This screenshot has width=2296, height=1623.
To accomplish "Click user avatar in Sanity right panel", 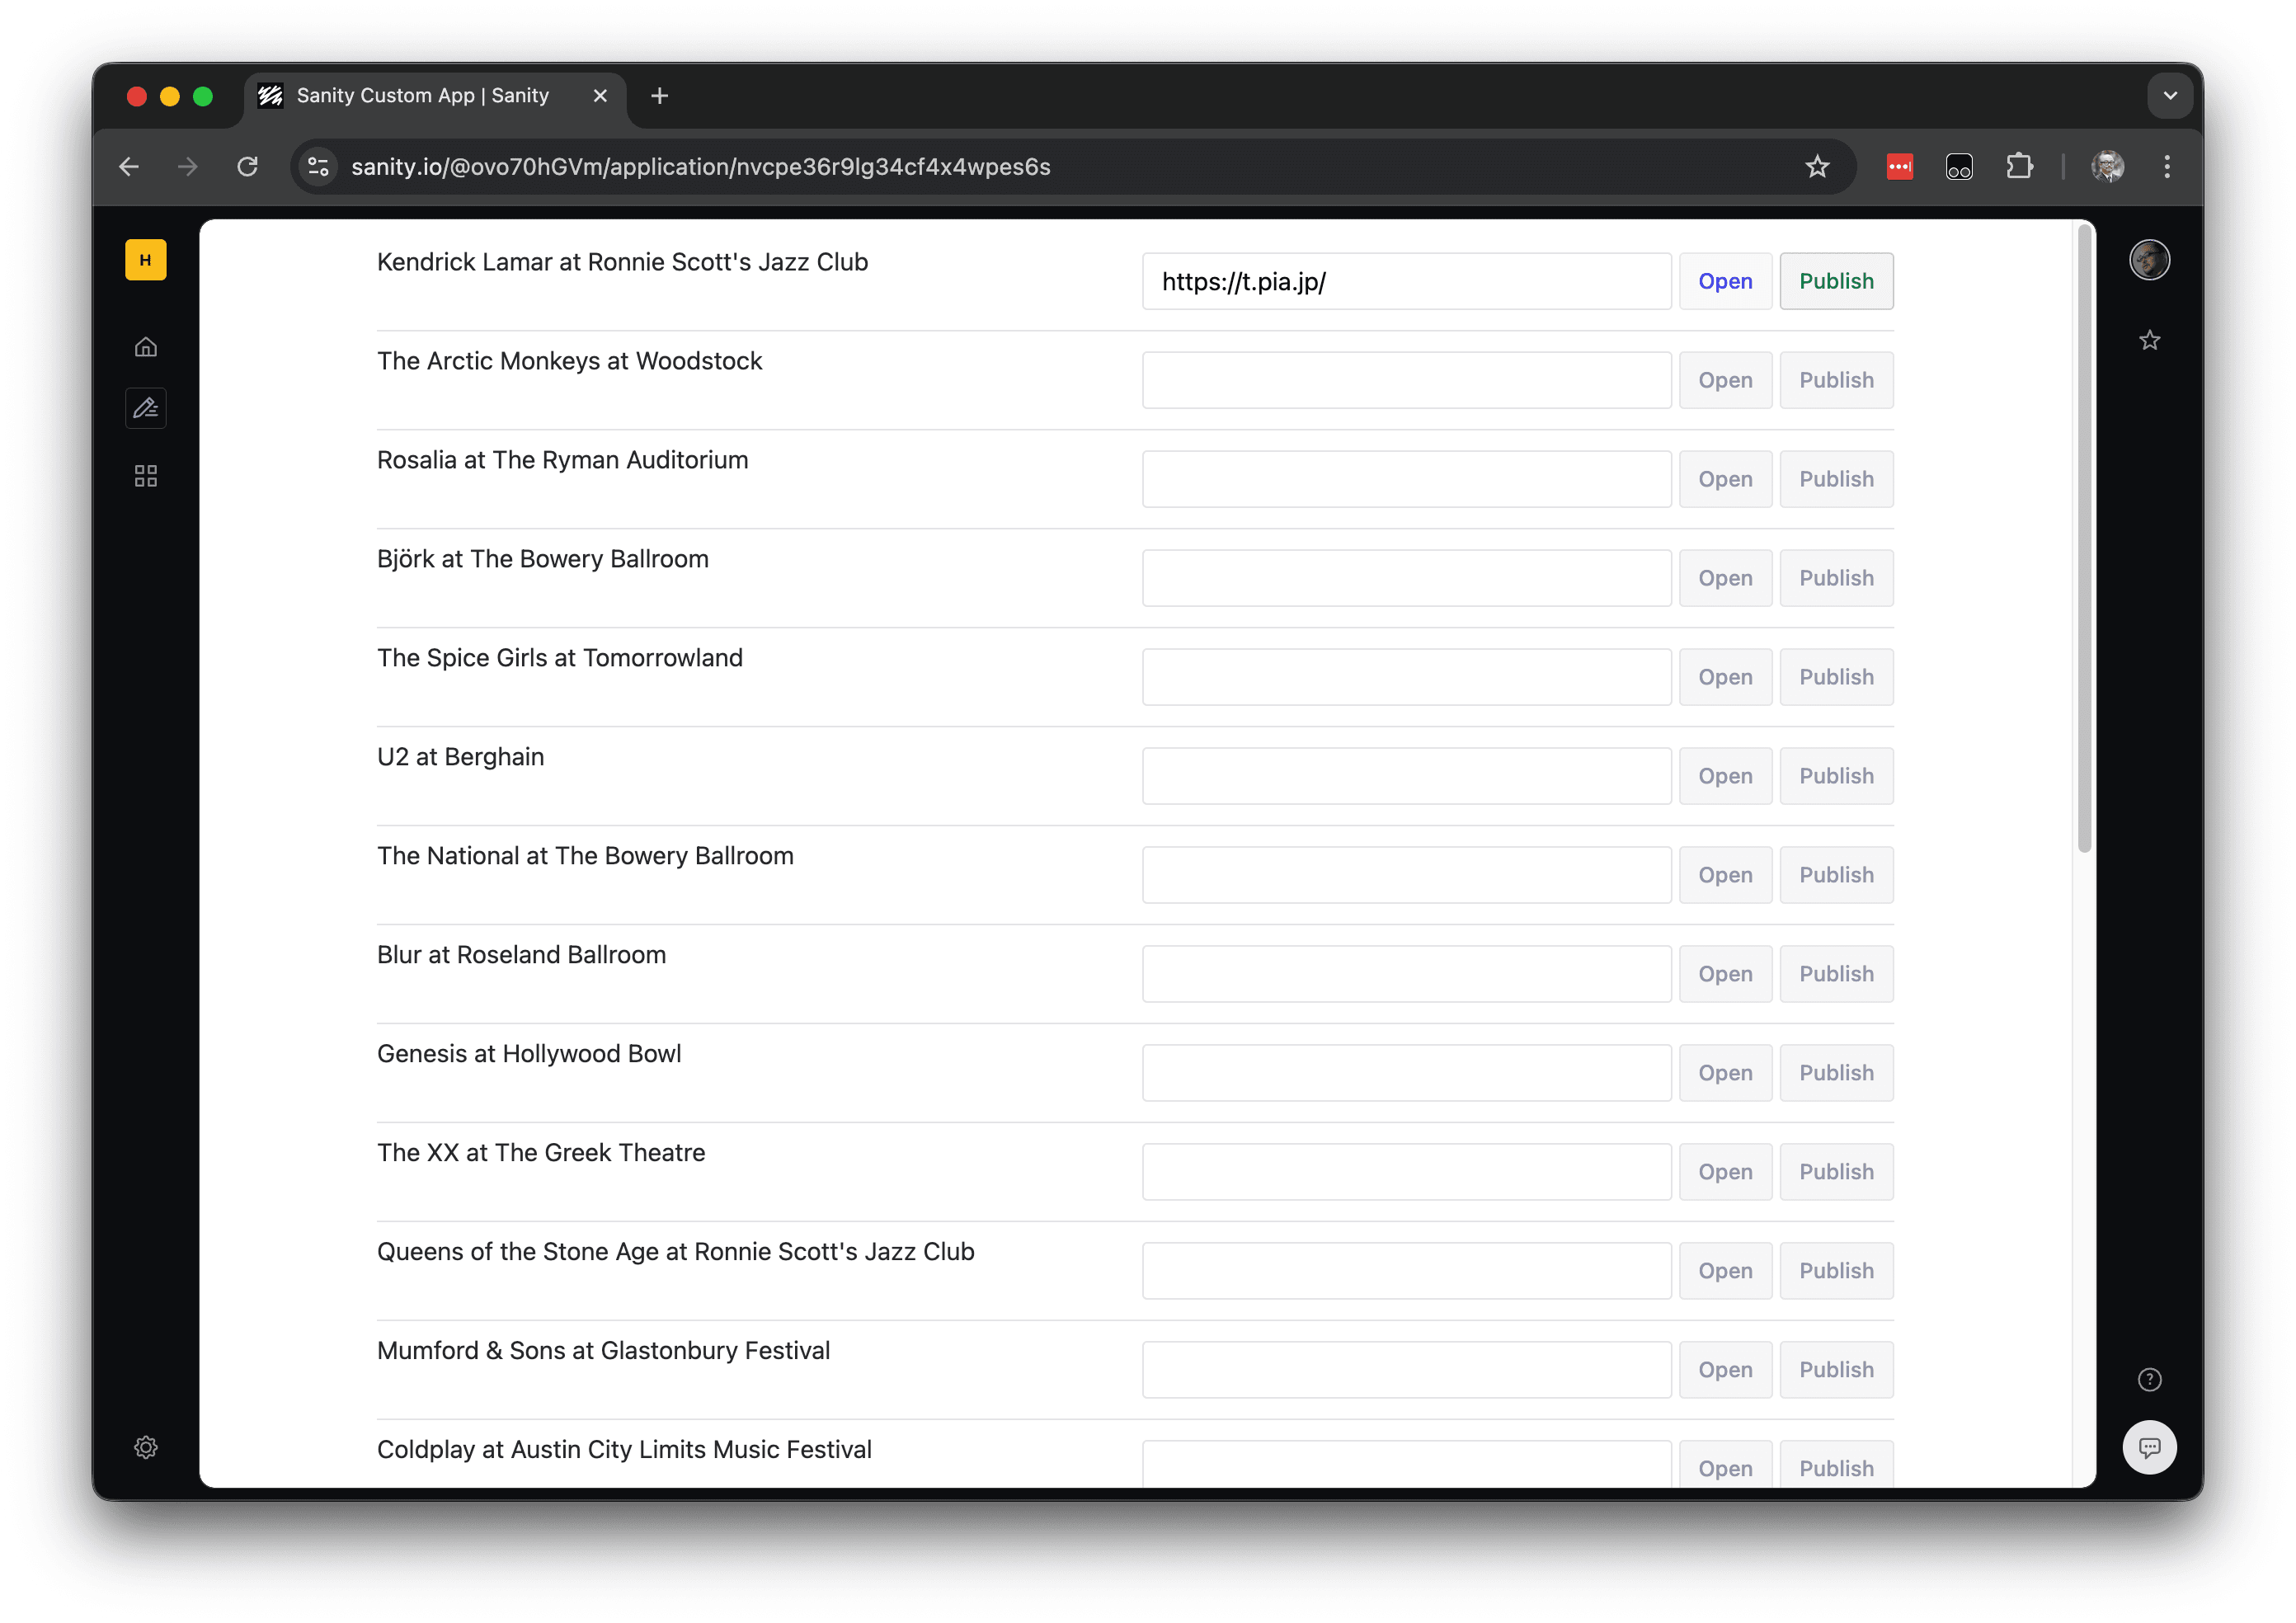I will 2149,260.
